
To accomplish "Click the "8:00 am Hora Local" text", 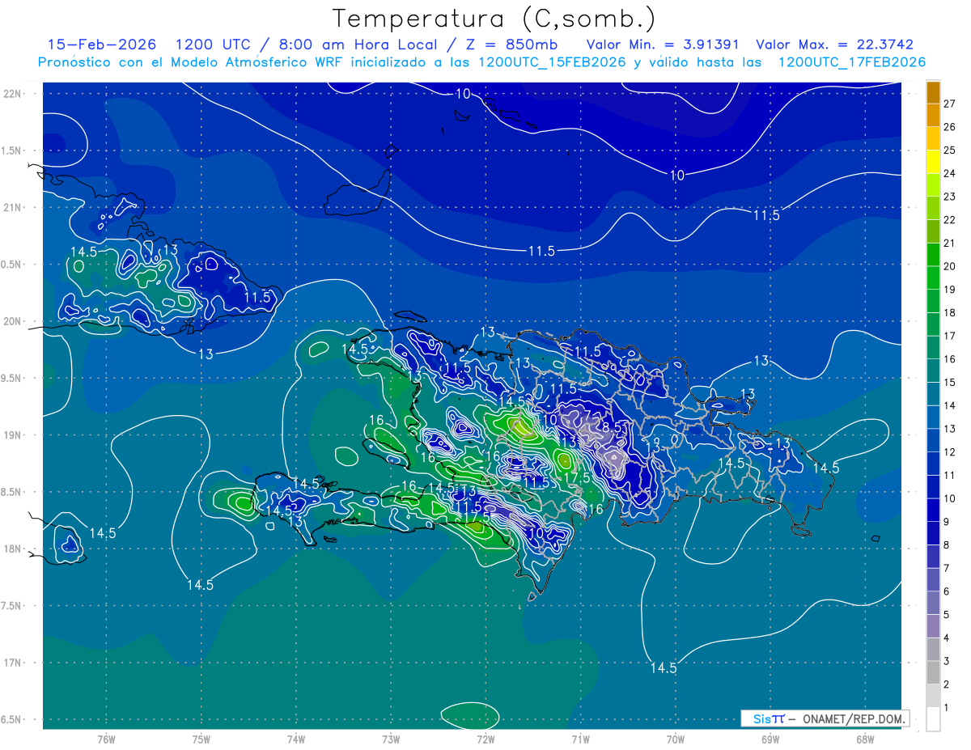I will pyautogui.click(x=356, y=44).
